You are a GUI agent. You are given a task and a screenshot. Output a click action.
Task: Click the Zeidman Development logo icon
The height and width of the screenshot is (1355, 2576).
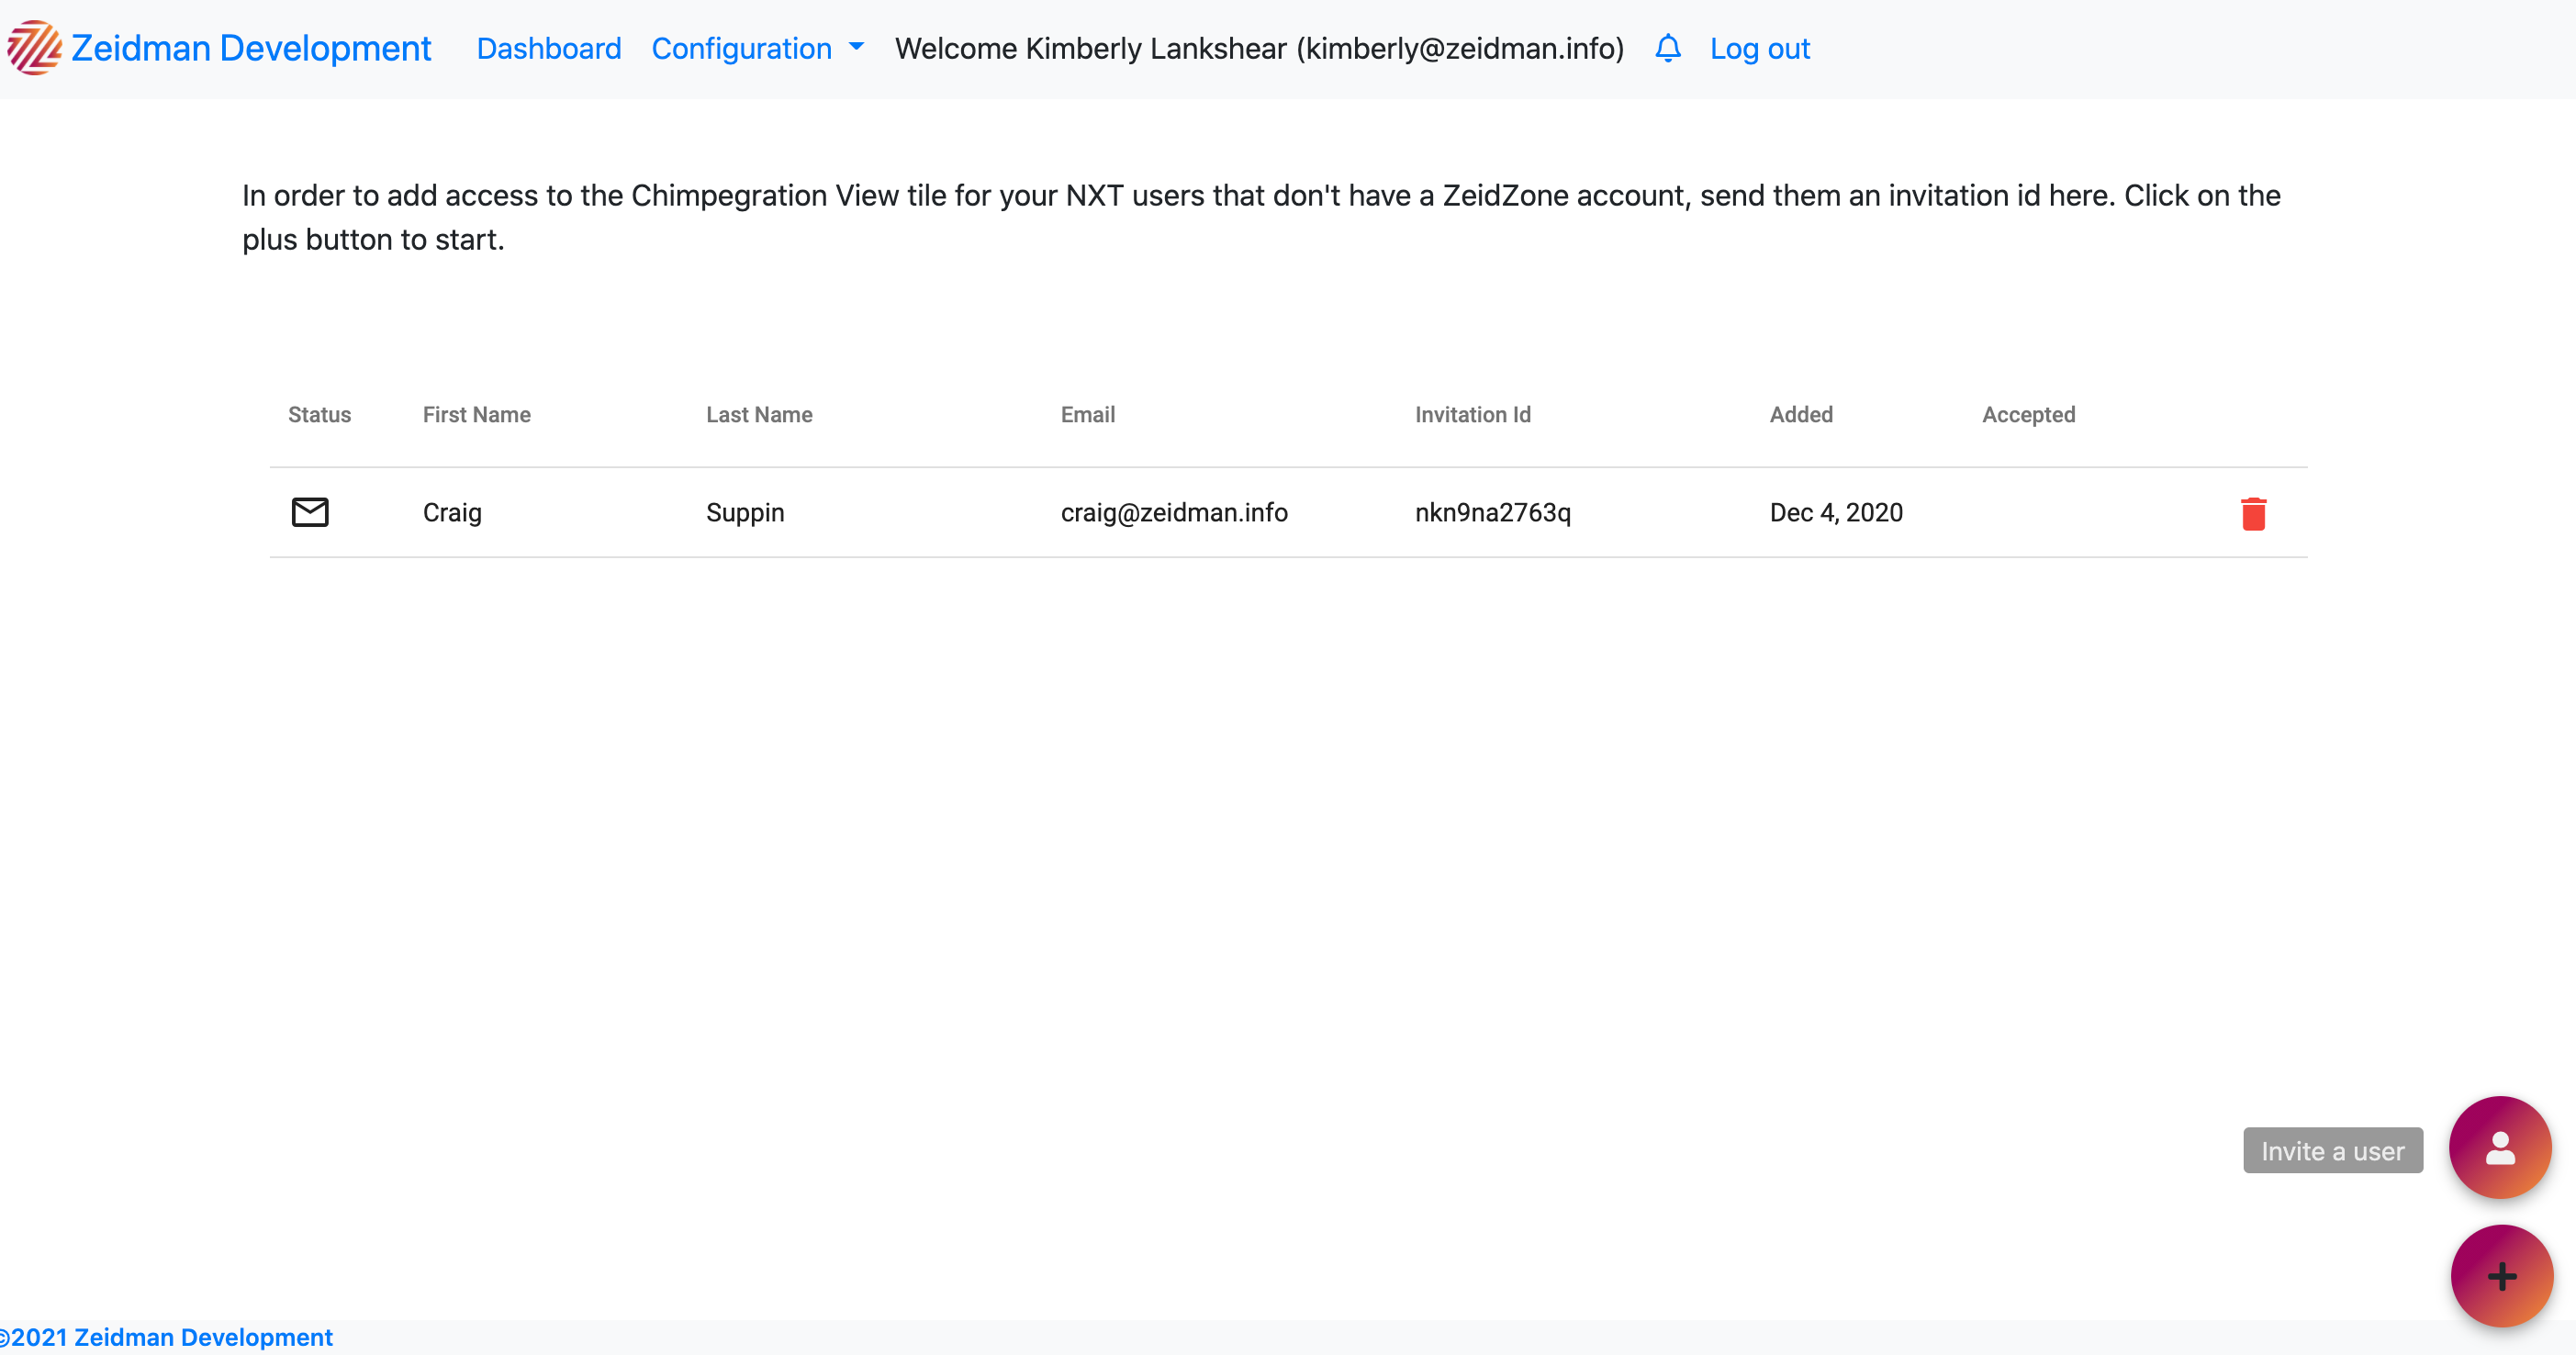pyautogui.click(x=34, y=48)
